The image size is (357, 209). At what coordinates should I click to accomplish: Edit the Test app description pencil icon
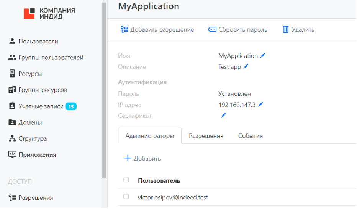246,67
